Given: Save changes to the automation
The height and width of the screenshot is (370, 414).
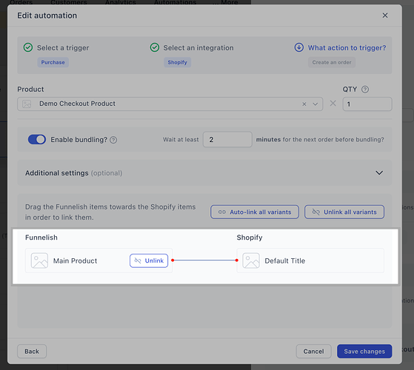Looking at the screenshot, I should [x=364, y=351].
